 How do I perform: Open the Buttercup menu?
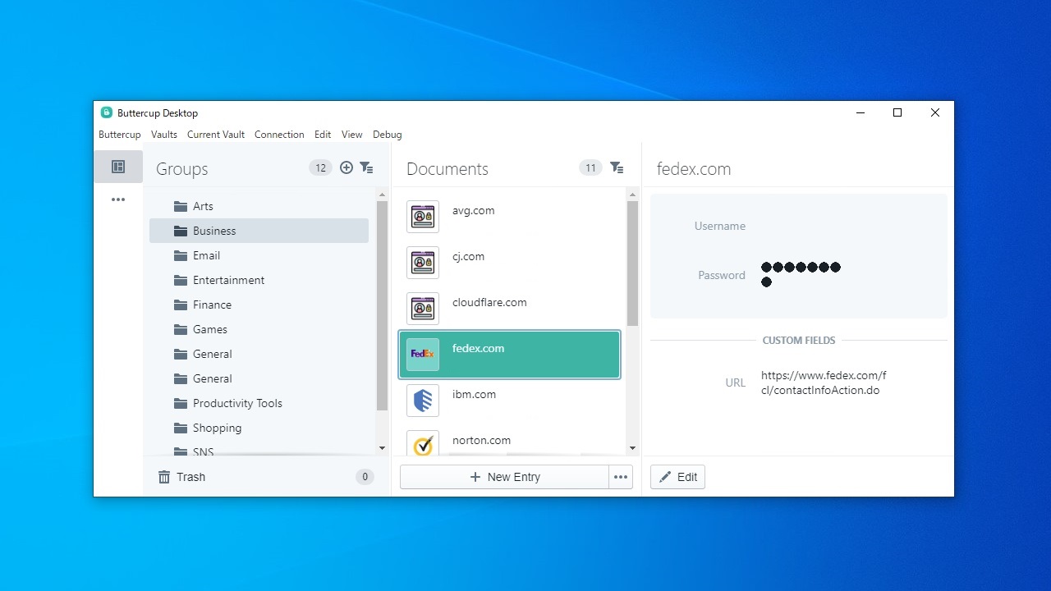120,135
